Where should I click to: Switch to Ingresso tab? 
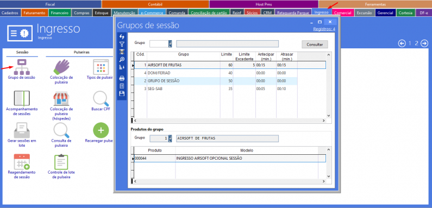coord(321,12)
